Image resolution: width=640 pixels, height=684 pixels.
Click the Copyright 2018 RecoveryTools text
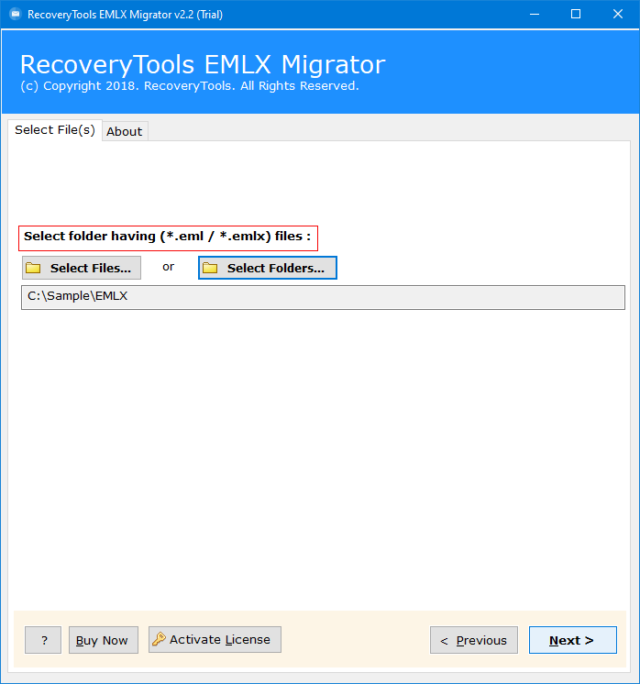(x=190, y=86)
